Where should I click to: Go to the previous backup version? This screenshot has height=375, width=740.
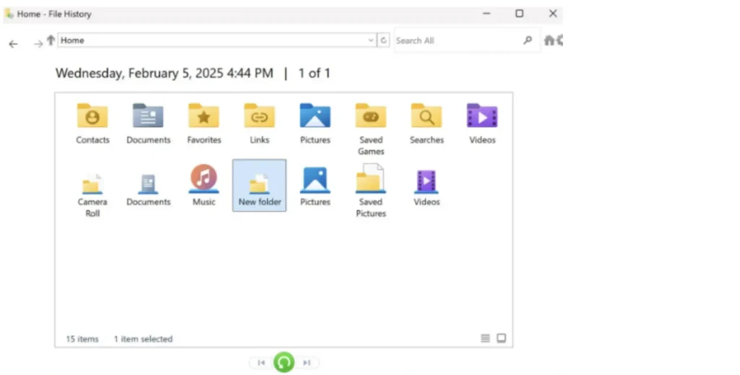tap(261, 363)
